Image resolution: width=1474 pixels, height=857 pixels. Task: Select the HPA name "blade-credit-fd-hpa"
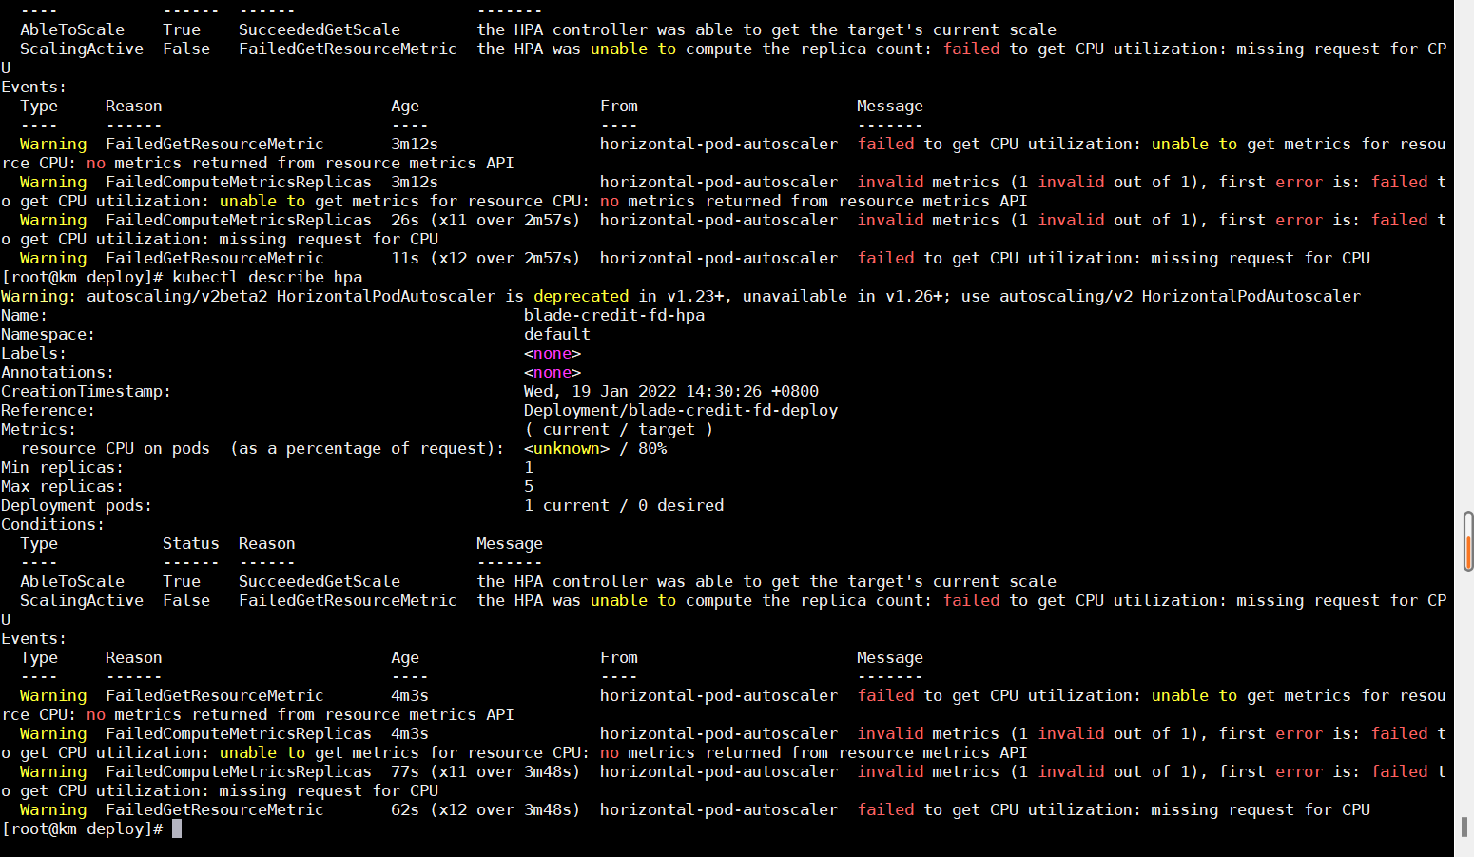tap(614, 315)
